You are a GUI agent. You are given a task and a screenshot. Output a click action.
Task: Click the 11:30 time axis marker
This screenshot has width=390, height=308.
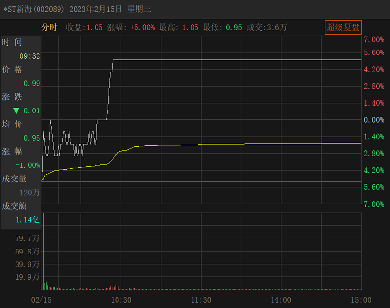[201, 300]
